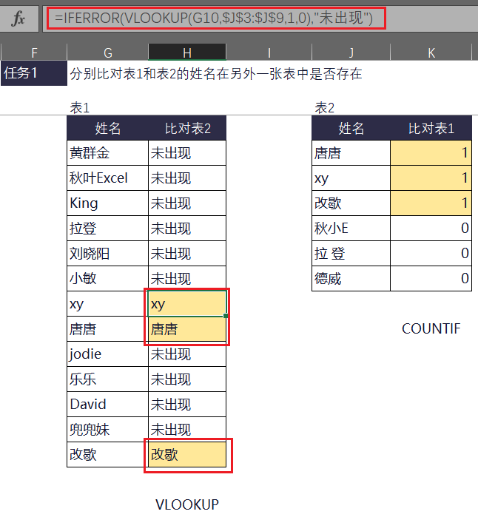Select the David name cell
This screenshot has height=517, width=478.
coord(108,404)
